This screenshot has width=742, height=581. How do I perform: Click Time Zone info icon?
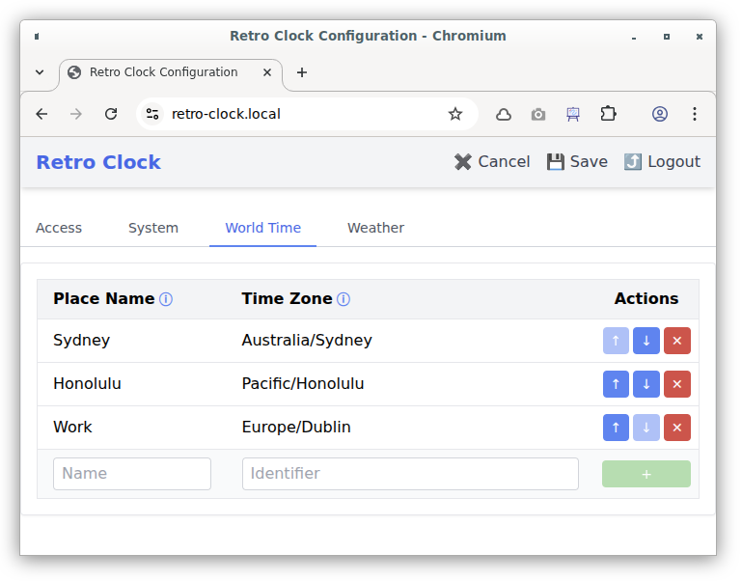(344, 299)
